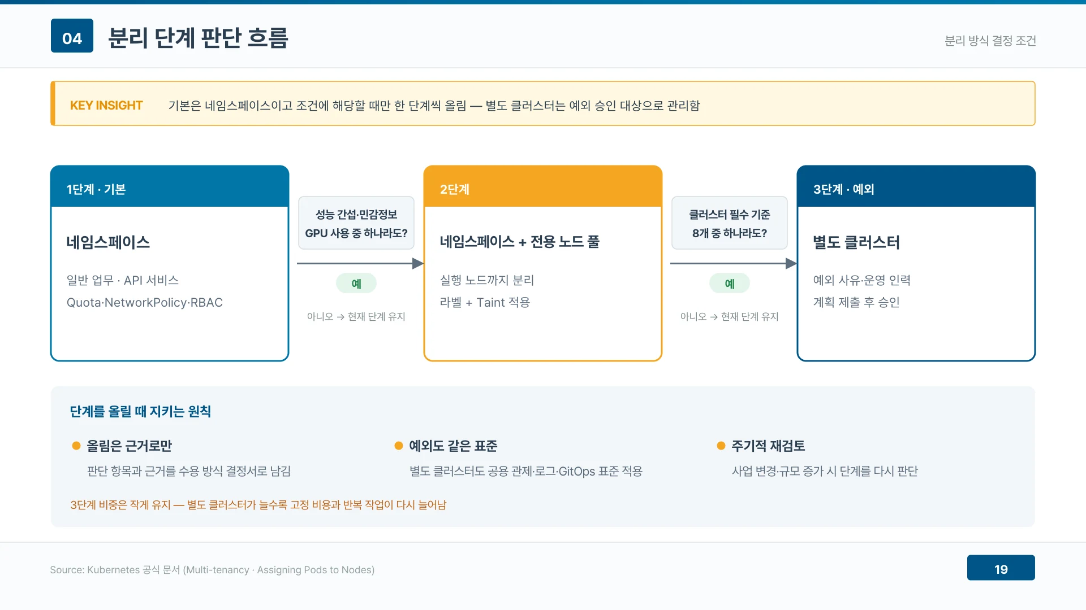This screenshot has height=610, width=1086.
Task: Click the 2단계 orange card header
Action: click(x=543, y=186)
